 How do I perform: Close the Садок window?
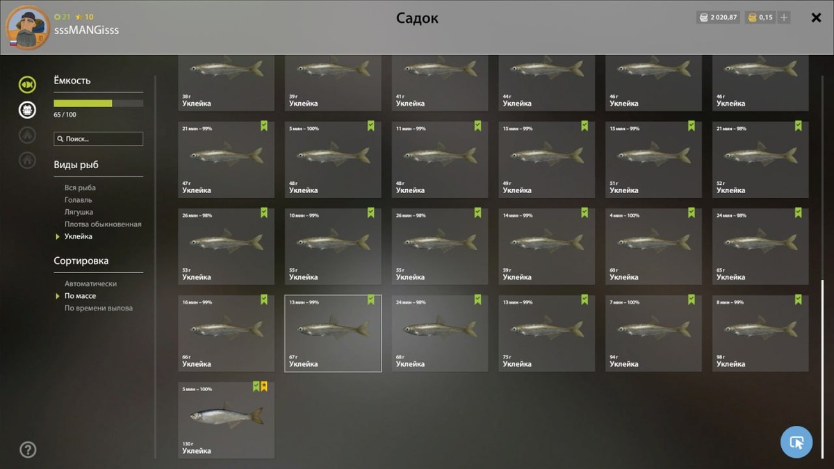(x=817, y=18)
